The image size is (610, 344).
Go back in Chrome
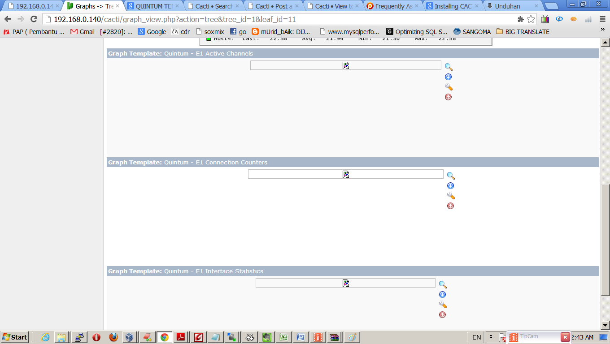[x=8, y=19]
